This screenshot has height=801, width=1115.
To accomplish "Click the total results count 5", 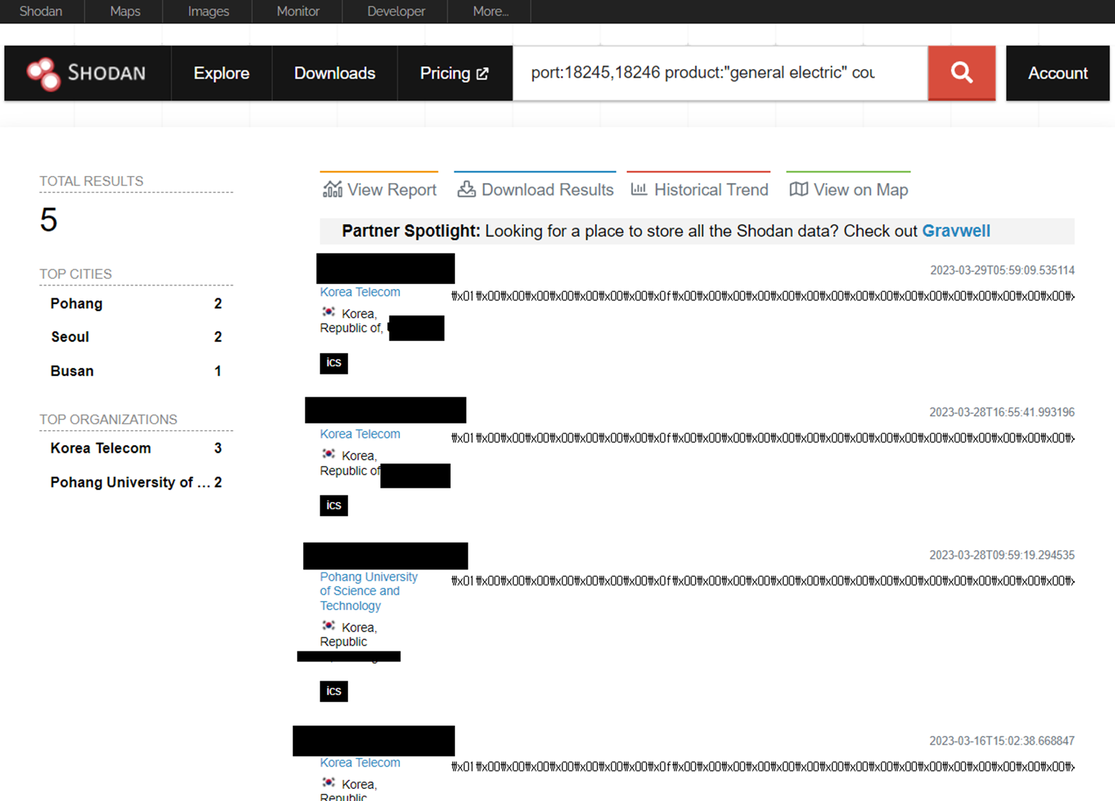I will click(x=48, y=219).
